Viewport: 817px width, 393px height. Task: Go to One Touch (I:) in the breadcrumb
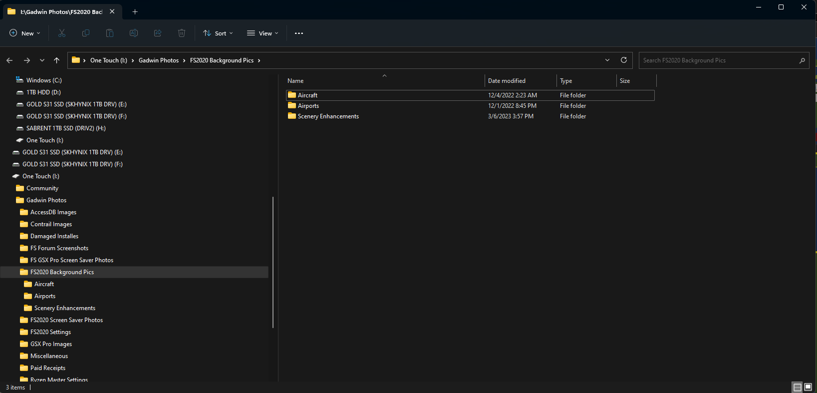pyautogui.click(x=109, y=60)
